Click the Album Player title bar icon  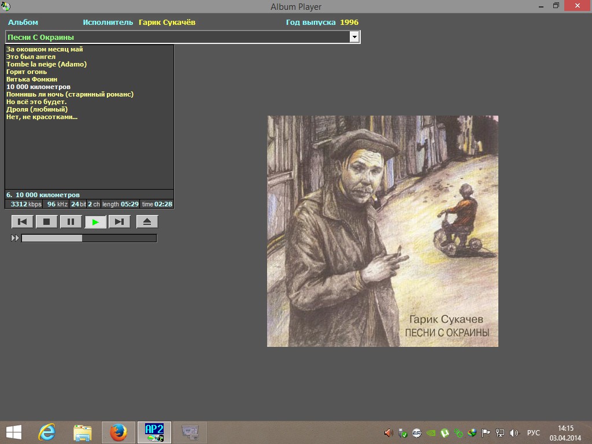pos(6,6)
